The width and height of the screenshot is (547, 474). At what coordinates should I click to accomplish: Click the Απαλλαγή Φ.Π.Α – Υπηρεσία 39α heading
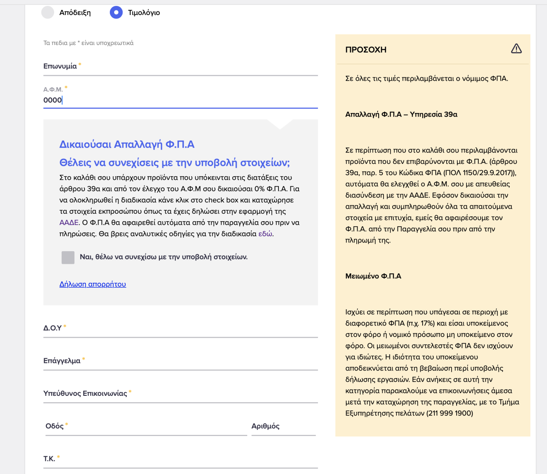401,115
